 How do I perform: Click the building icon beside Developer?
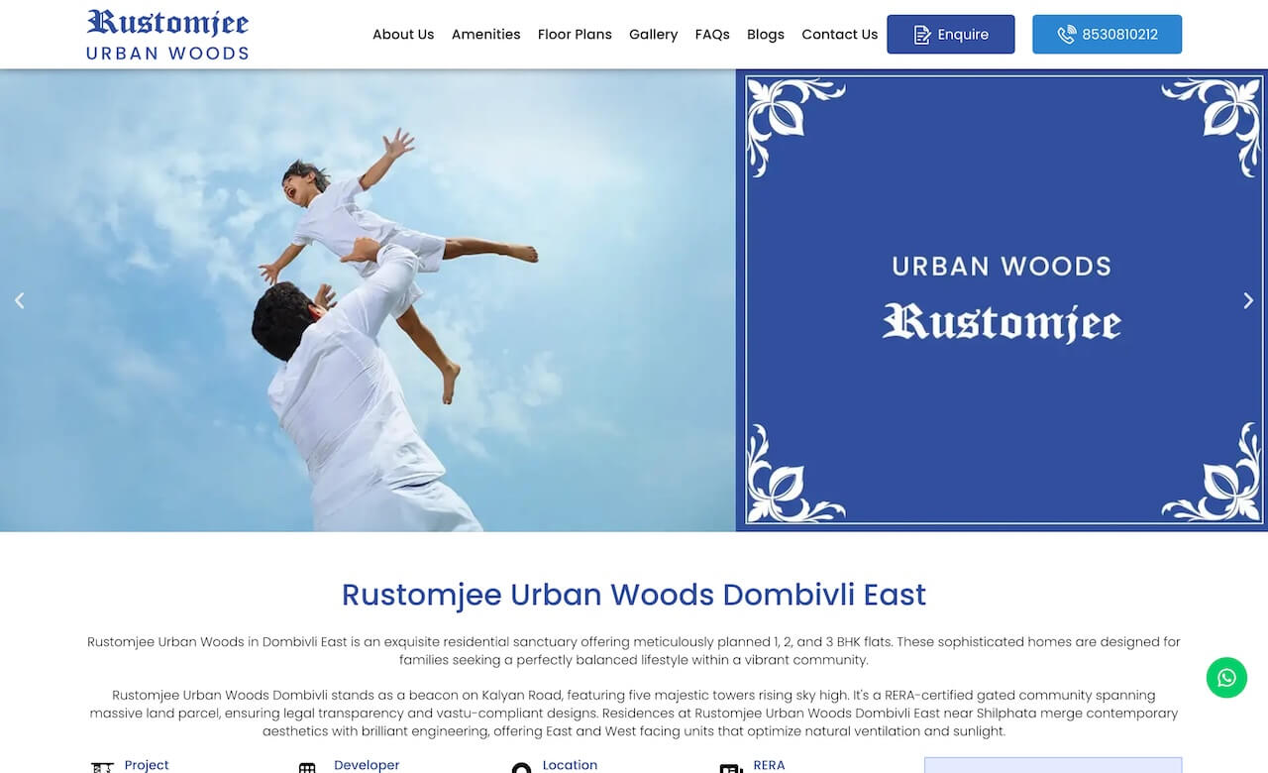(x=307, y=768)
